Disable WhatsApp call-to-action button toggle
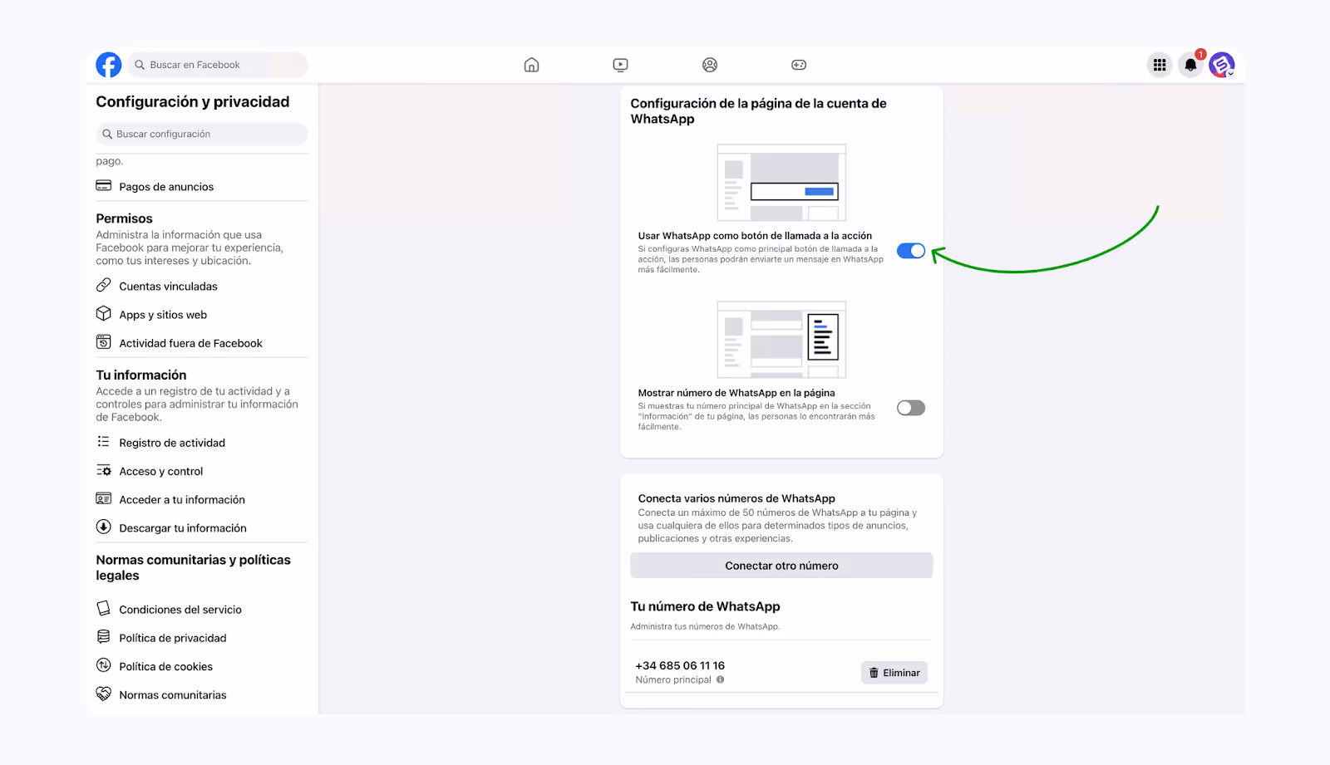Image resolution: width=1330 pixels, height=765 pixels. (911, 251)
